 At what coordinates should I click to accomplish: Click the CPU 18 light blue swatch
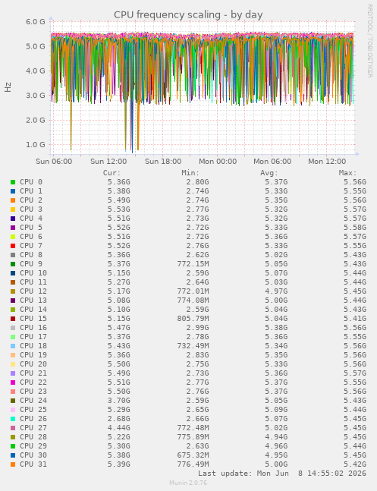pyautogui.click(x=13, y=346)
